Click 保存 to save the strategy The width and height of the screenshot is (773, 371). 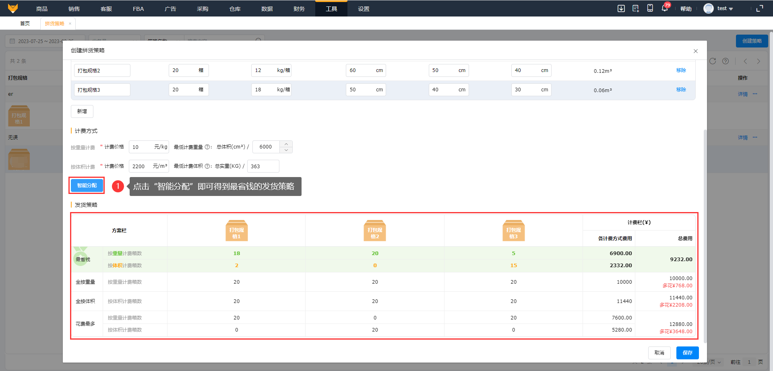688,353
